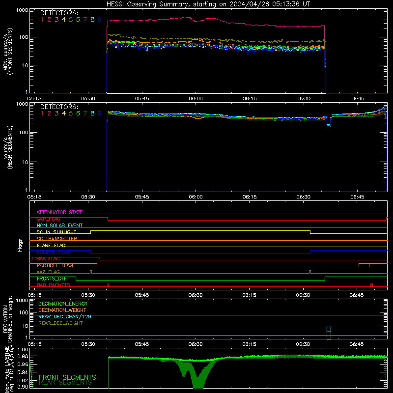Pick cyan detector 8 in front segments legend

(92, 20)
